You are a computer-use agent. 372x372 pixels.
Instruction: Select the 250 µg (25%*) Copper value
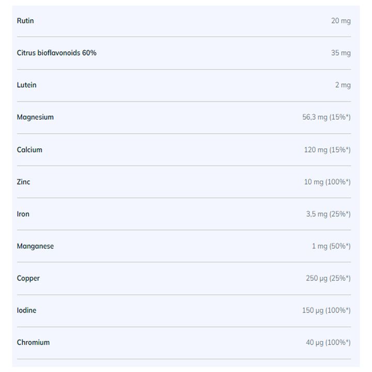328,278
